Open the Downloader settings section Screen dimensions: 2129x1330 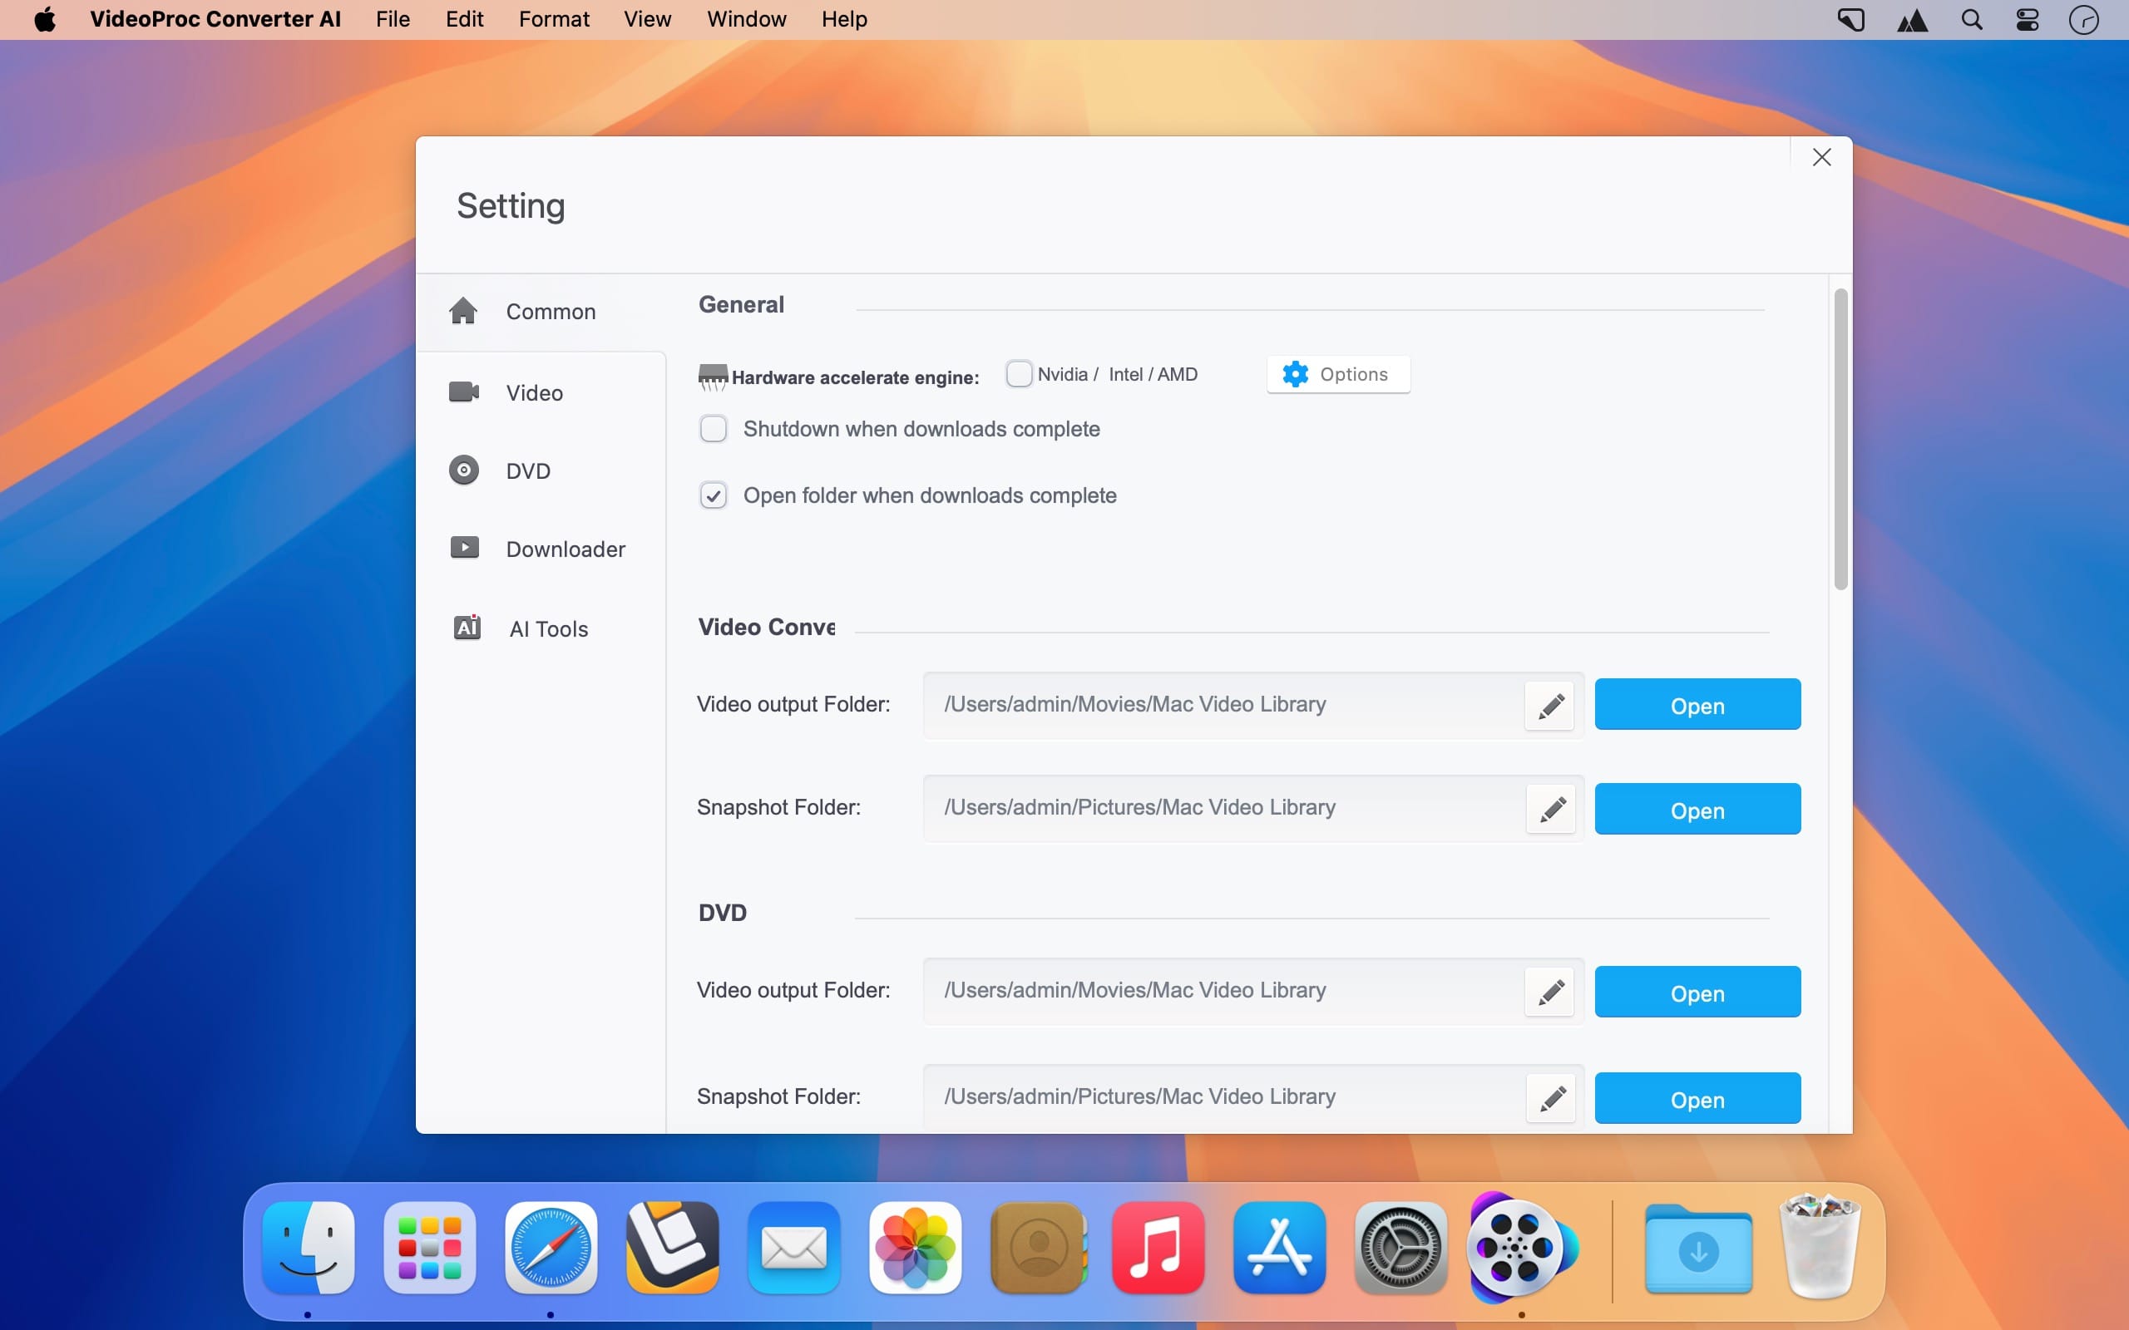(x=566, y=548)
